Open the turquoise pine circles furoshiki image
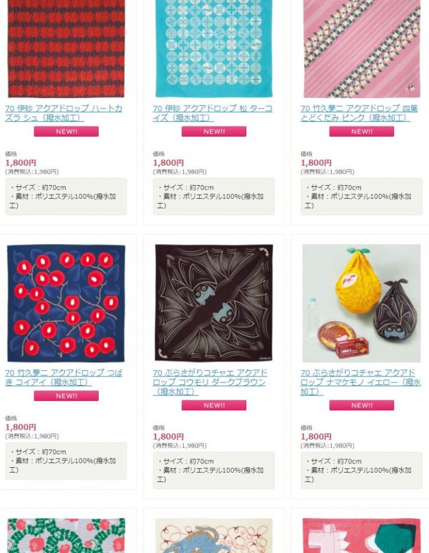Viewport: 429px width, 553px height. click(x=214, y=48)
